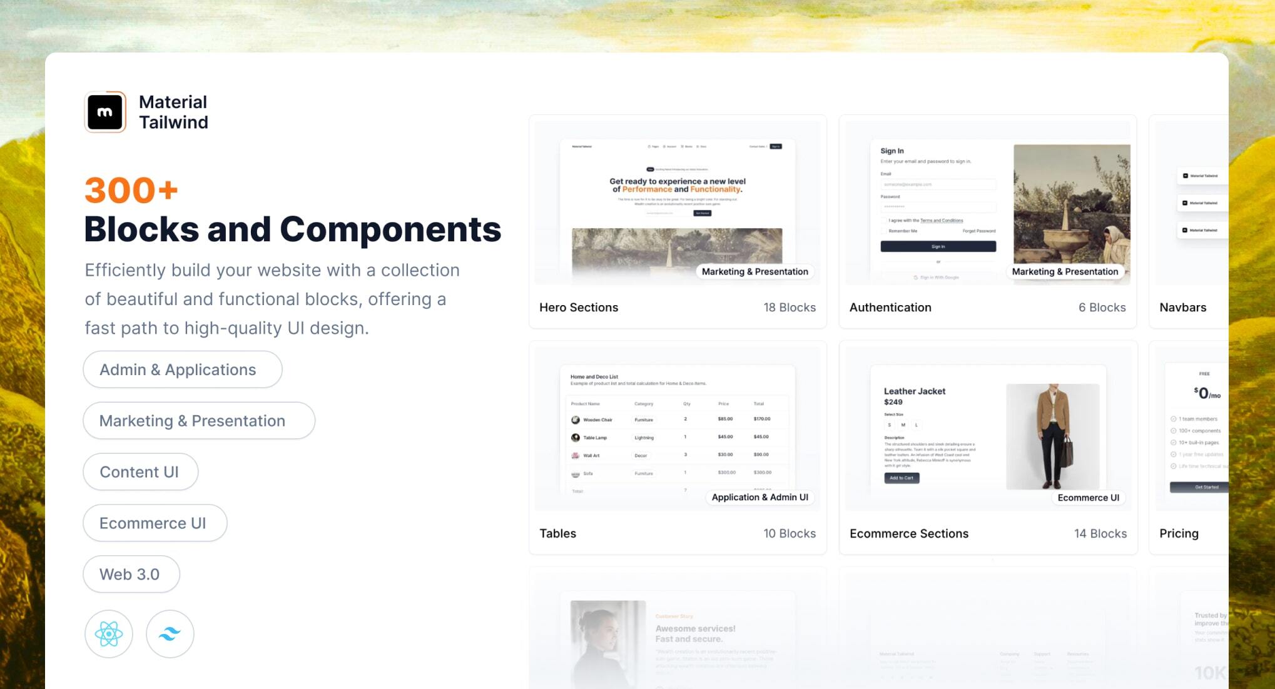The height and width of the screenshot is (689, 1275).
Task: Select the Marketing & Presentation filter tag
Action: (x=193, y=421)
